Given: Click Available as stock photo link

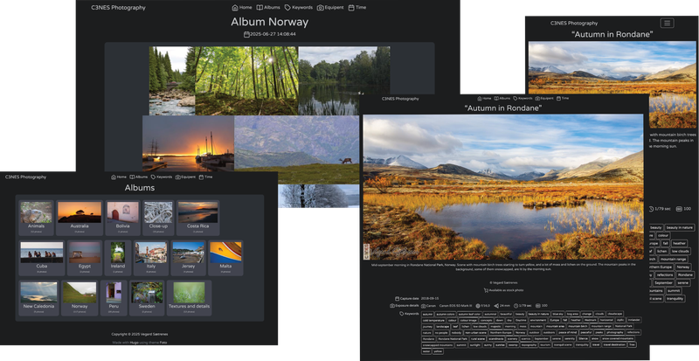Looking at the screenshot, I should point(507,290).
